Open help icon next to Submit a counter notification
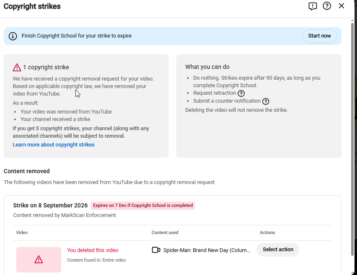This screenshot has width=357, height=275. click(266, 101)
